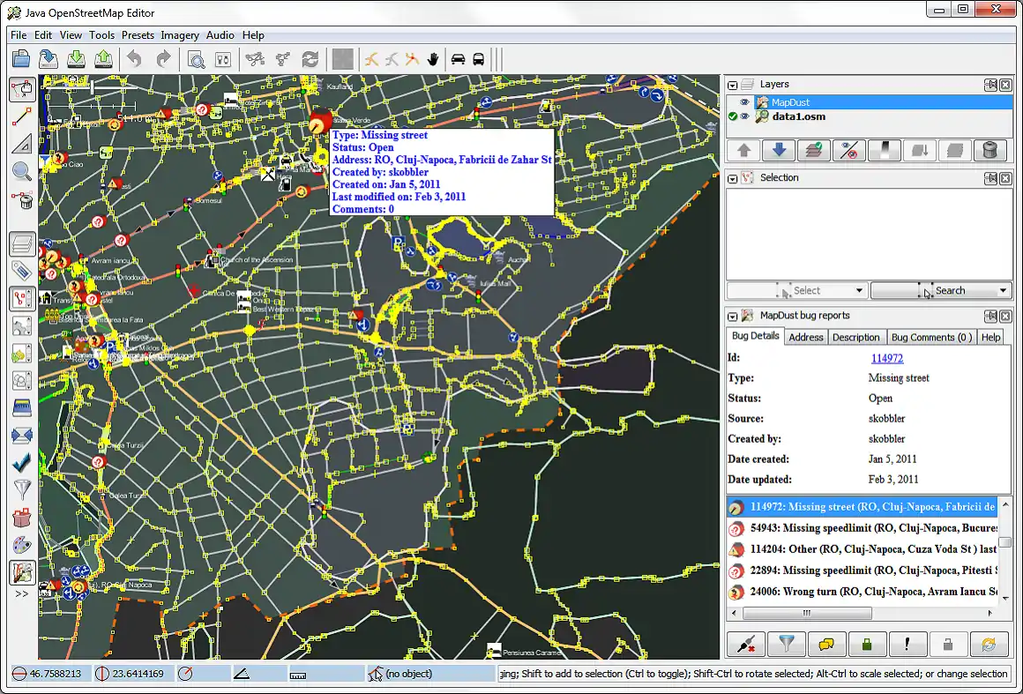Click the MapDust add comment bubbles button
The height and width of the screenshot is (694, 1023).
(826, 645)
